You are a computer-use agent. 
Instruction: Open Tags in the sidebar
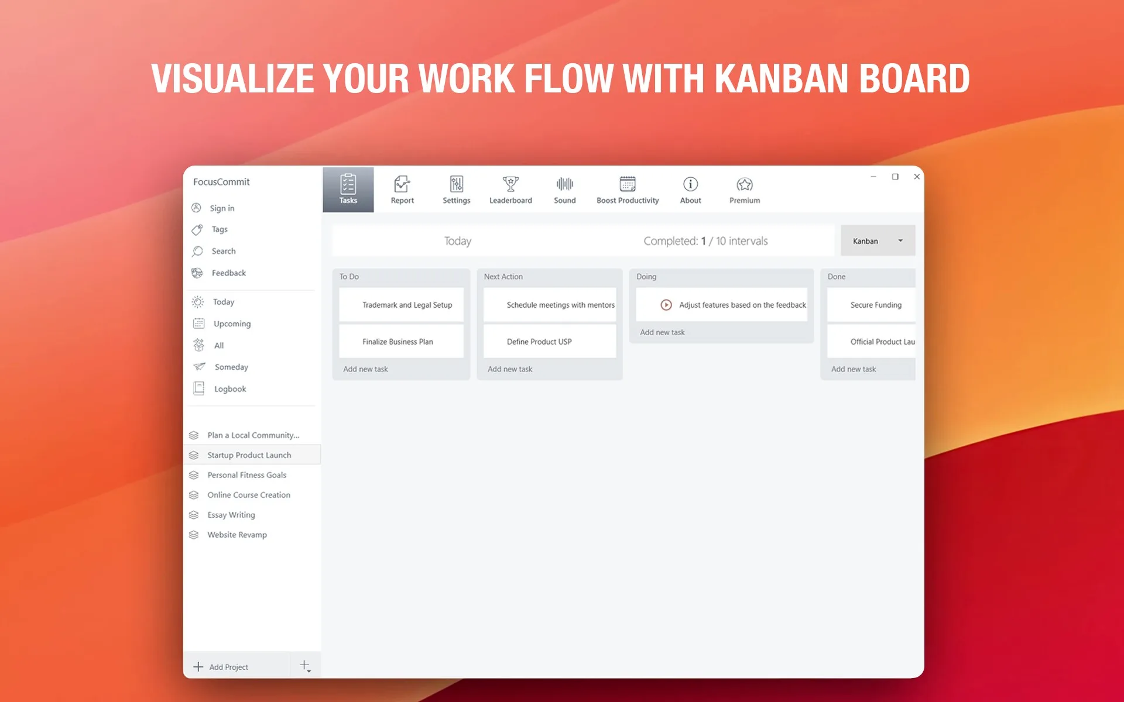coord(218,229)
